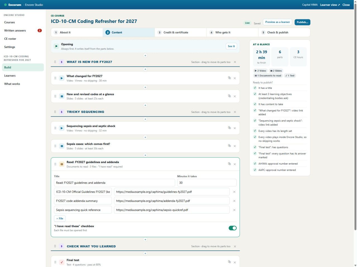357x267 pixels.
Task: Remove the "What is new for FY2027" section
Action: coord(235,62)
